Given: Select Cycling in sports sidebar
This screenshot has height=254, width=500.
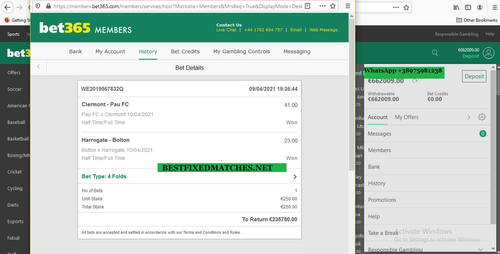Looking at the screenshot, I should [x=15, y=188].
